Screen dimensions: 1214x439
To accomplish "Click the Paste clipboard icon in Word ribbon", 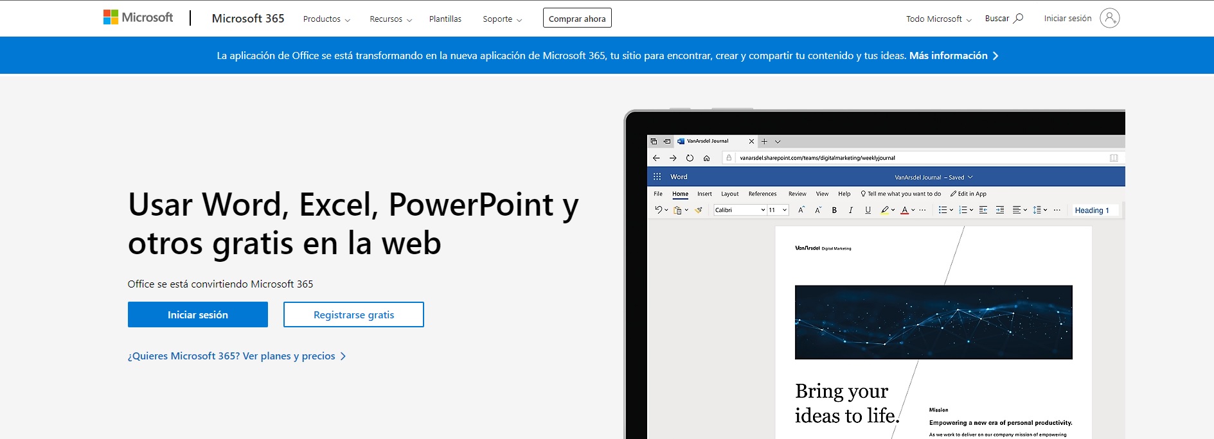I will click(x=677, y=210).
